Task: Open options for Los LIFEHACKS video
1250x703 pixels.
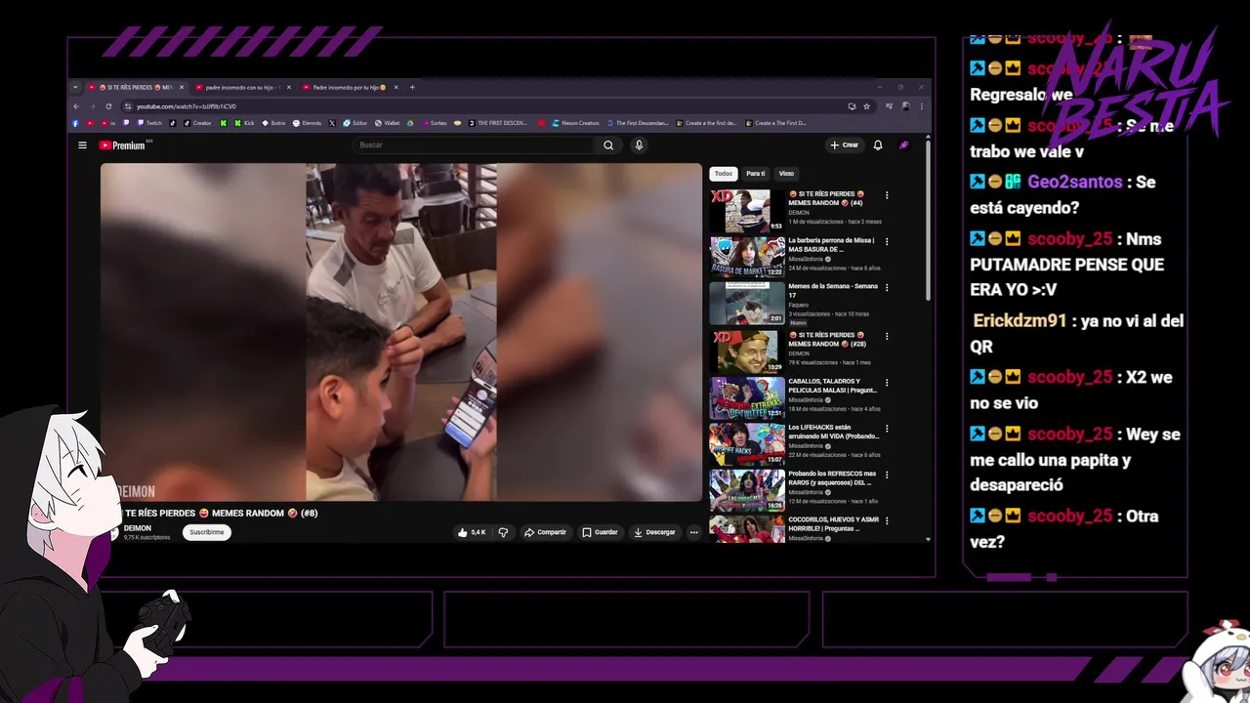Action: pos(887,429)
